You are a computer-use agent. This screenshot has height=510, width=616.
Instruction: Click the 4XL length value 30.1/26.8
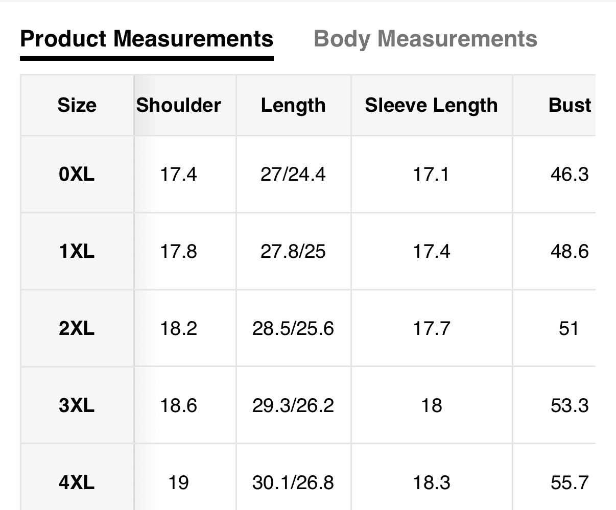coord(293,482)
